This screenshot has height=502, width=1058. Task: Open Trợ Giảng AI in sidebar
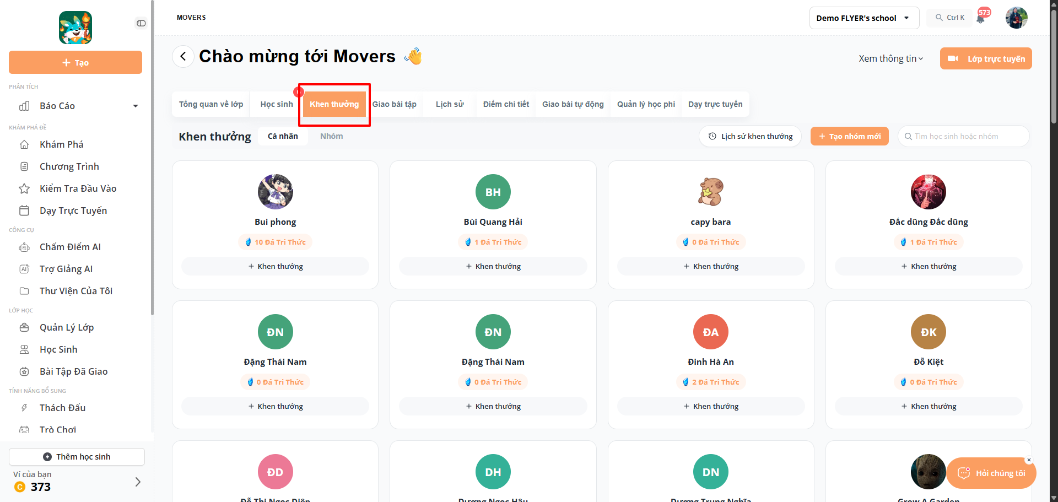pyautogui.click(x=66, y=269)
